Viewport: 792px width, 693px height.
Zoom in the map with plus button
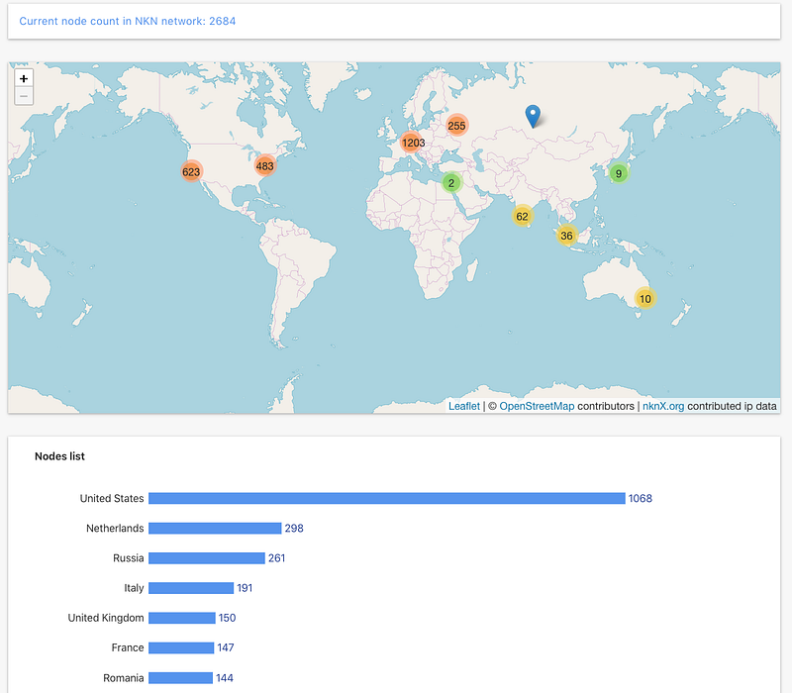[24, 78]
